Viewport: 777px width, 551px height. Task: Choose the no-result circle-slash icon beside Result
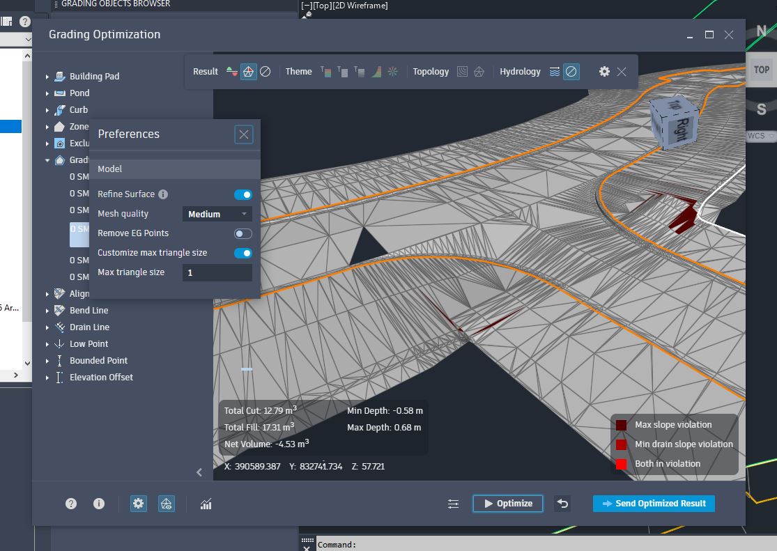265,71
